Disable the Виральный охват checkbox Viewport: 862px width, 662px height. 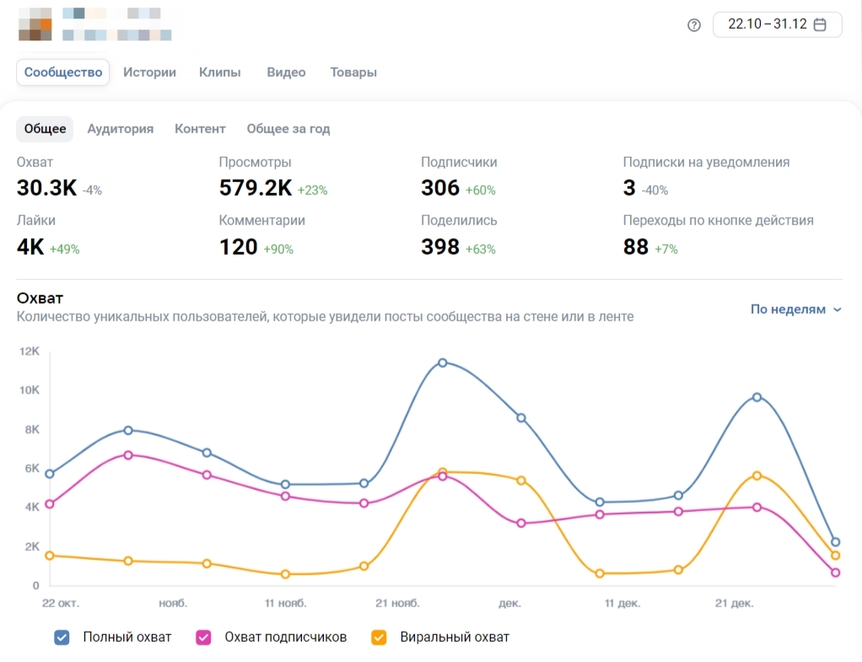click(379, 638)
